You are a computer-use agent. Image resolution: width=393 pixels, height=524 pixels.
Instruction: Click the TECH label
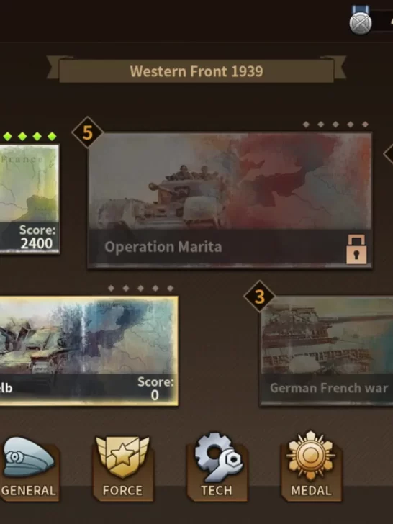(217, 491)
